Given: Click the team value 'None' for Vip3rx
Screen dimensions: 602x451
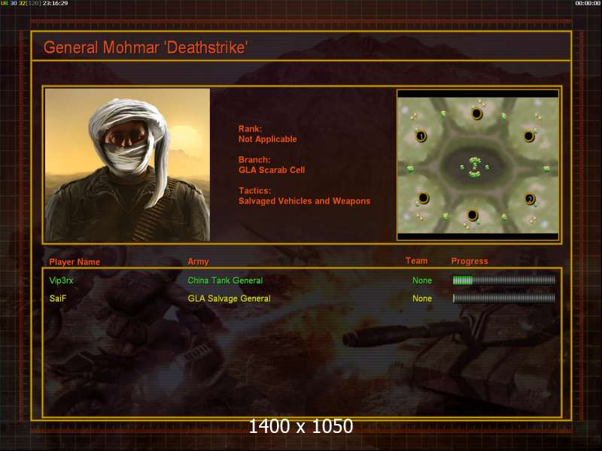Looking at the screenshot, I should (422, 280).
